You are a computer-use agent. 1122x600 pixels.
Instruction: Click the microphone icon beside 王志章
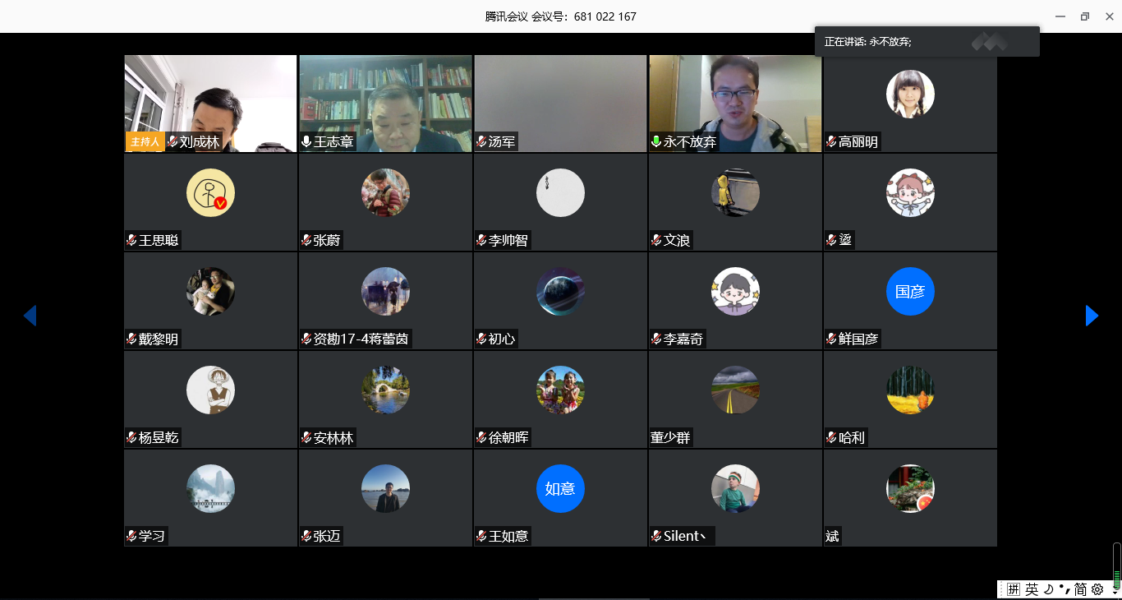[x=306, y=142]
